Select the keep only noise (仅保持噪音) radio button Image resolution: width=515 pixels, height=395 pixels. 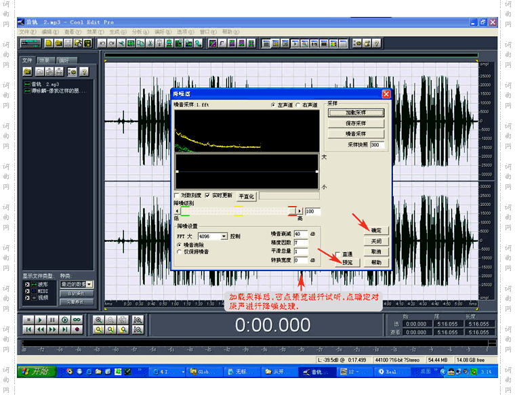[x=180, y=252]
